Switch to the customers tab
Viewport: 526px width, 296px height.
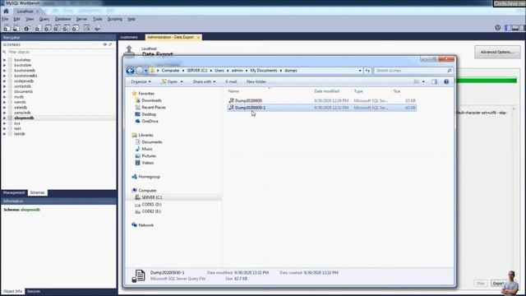point(129,37)
